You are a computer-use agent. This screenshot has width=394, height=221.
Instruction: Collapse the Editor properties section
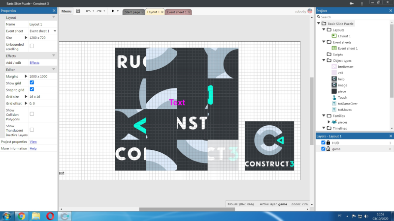(54, 69)
